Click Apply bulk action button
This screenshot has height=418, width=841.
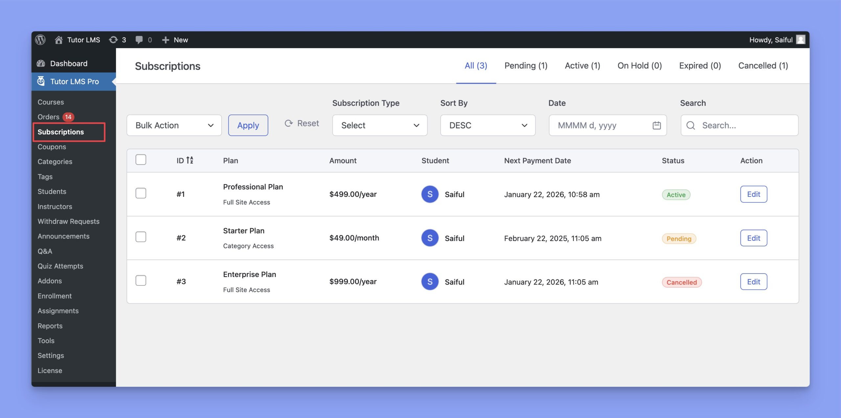tap(248, 125)
